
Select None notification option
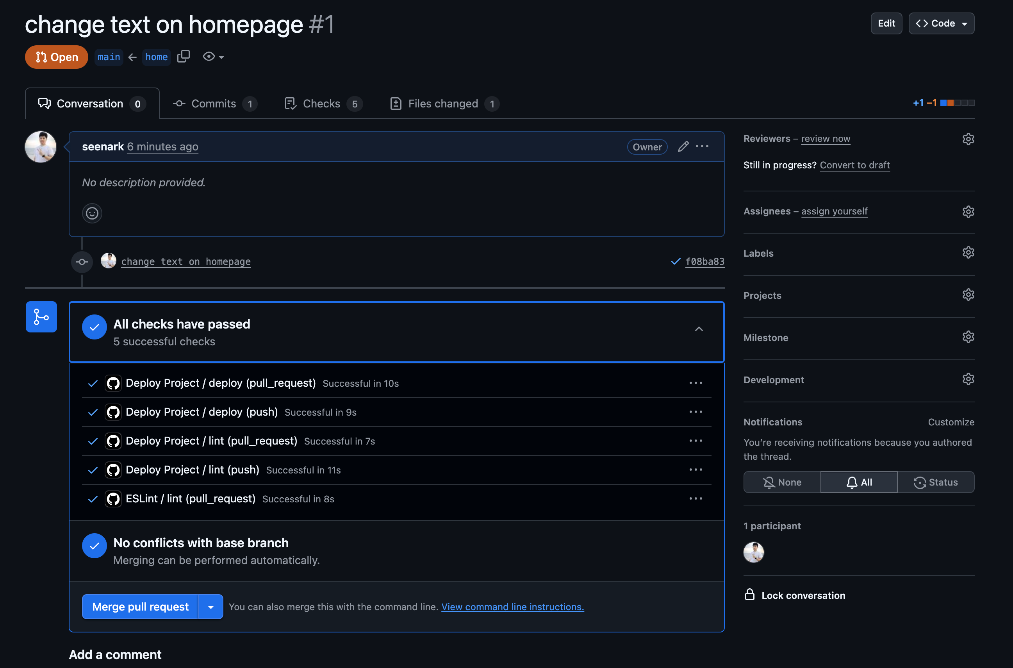782,482
